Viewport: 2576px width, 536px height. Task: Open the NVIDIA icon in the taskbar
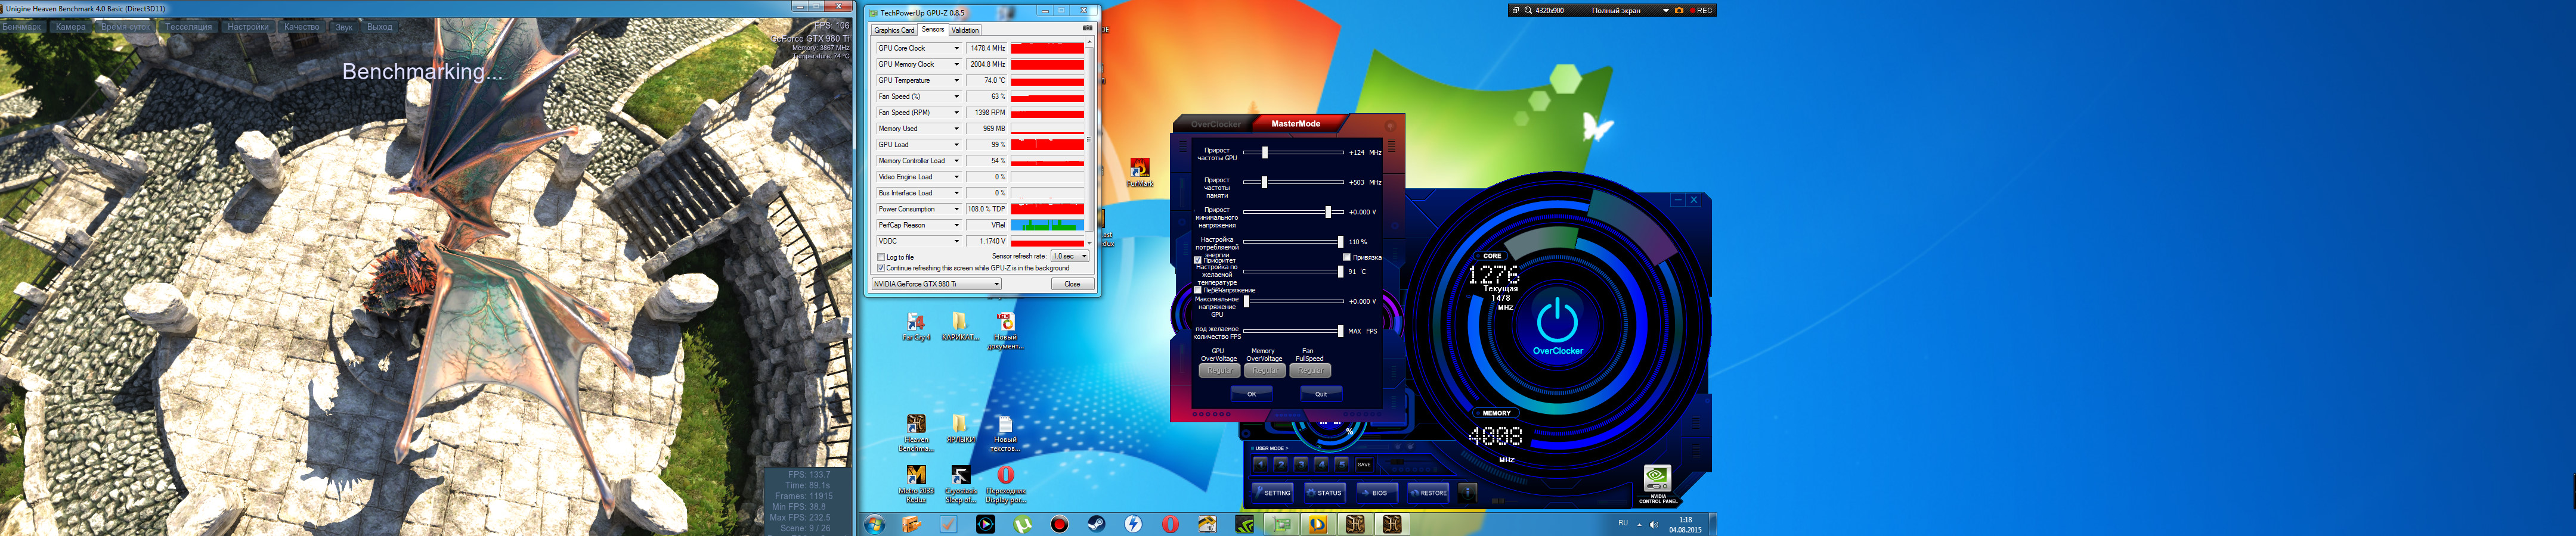1245,524
